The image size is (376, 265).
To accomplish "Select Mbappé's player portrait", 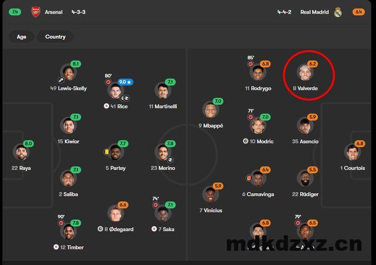I will point(211,110).
